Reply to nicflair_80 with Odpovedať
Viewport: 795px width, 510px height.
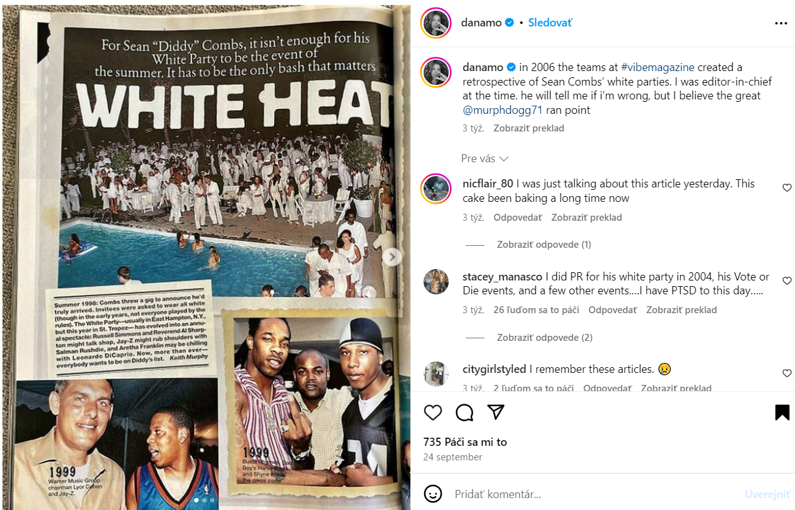(517, 218)
